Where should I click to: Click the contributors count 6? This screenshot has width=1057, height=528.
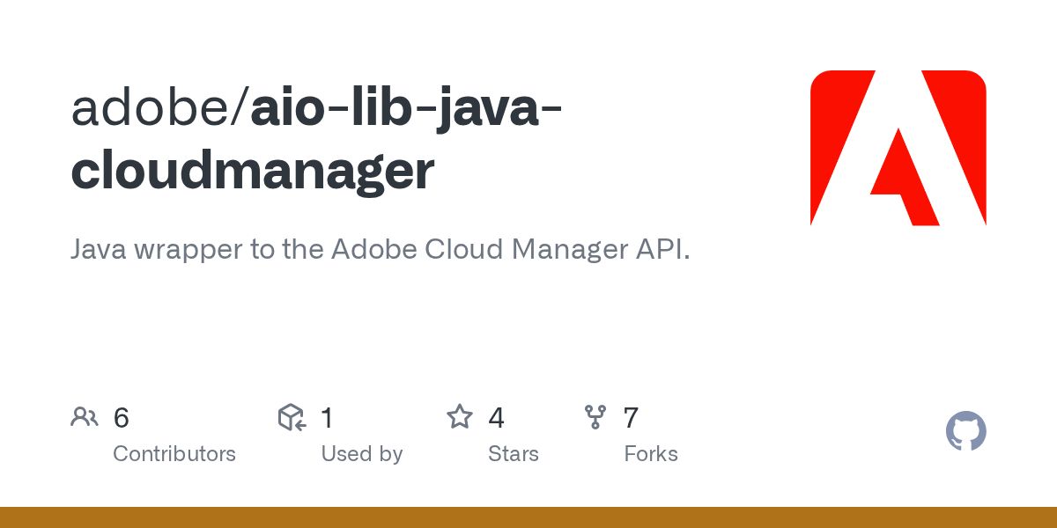[x=122, y=418]
